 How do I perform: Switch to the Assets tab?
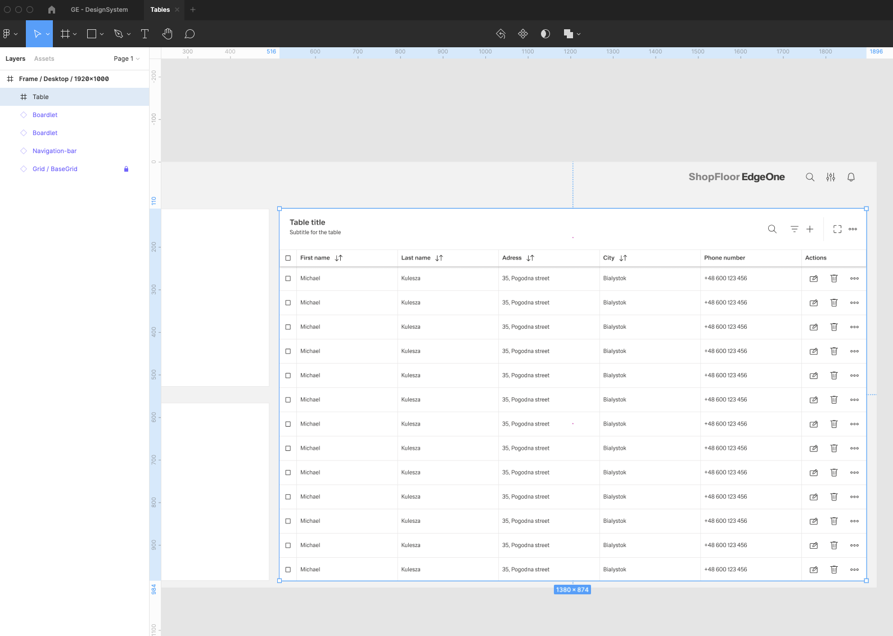pos(44,59)
